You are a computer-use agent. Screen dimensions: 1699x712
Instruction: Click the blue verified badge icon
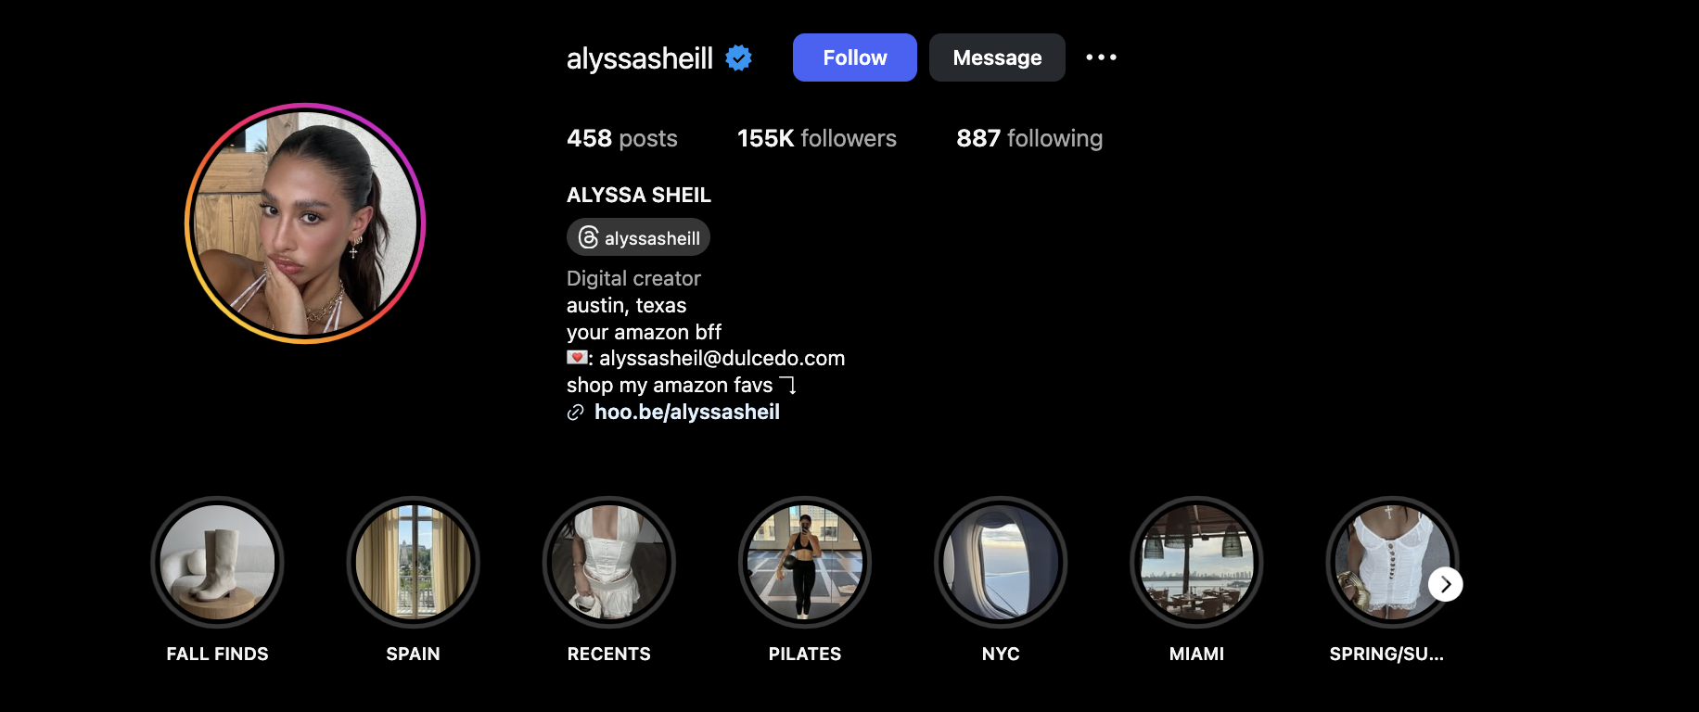pyautogui.click(x=739, y=57)
